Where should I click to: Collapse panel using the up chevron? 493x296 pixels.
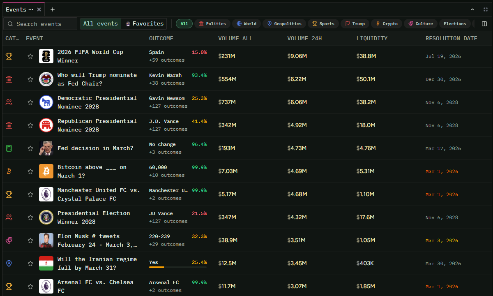[x=472, y=9]
